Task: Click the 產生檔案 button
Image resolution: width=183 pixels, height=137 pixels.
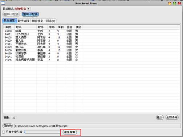Action: tap(70, 132)
